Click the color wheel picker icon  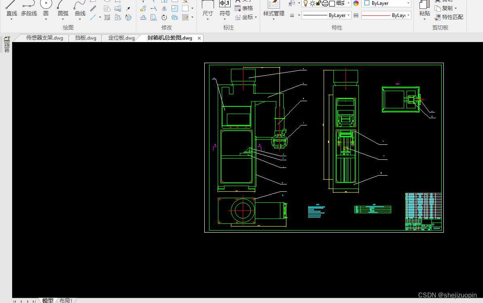[356, 3]
